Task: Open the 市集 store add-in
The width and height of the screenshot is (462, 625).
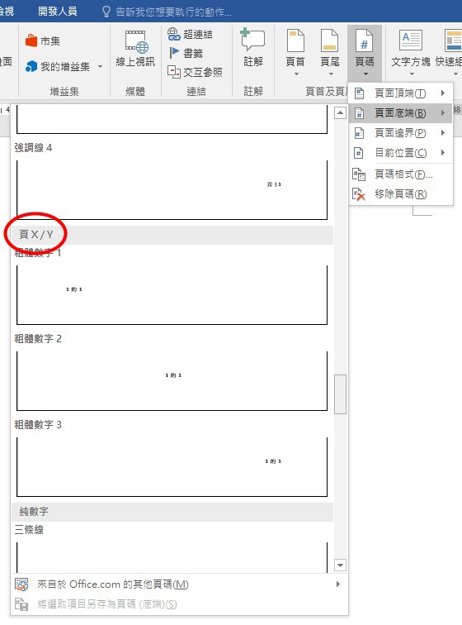Action: click(x=43, y=41)
